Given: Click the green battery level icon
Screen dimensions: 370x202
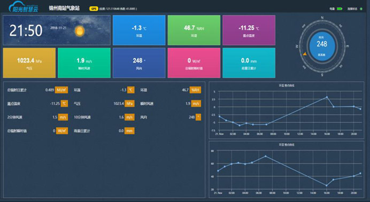Looking at the screenshot, I should point(340,9).
